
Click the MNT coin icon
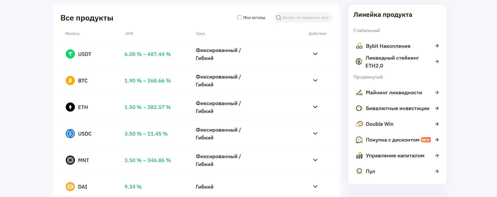[x=70, y=160]
